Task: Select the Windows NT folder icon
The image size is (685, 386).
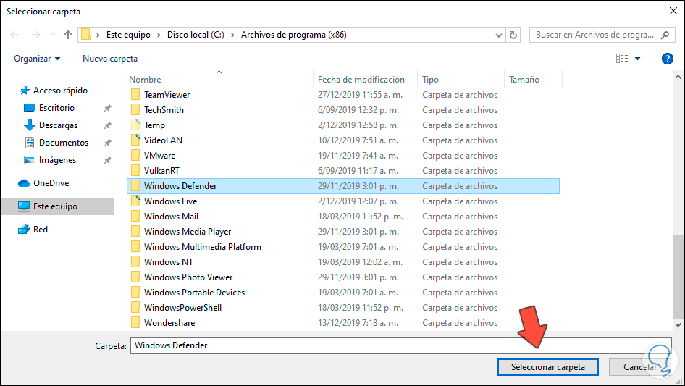Action: pos(136,262)
